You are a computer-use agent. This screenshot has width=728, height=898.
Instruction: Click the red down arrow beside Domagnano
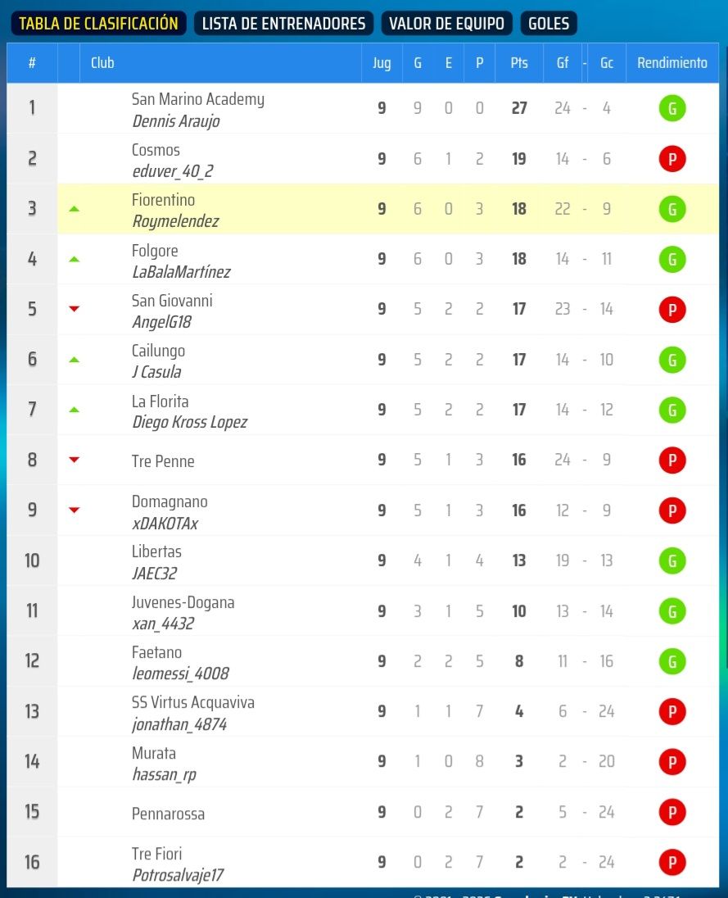[74, 510]
